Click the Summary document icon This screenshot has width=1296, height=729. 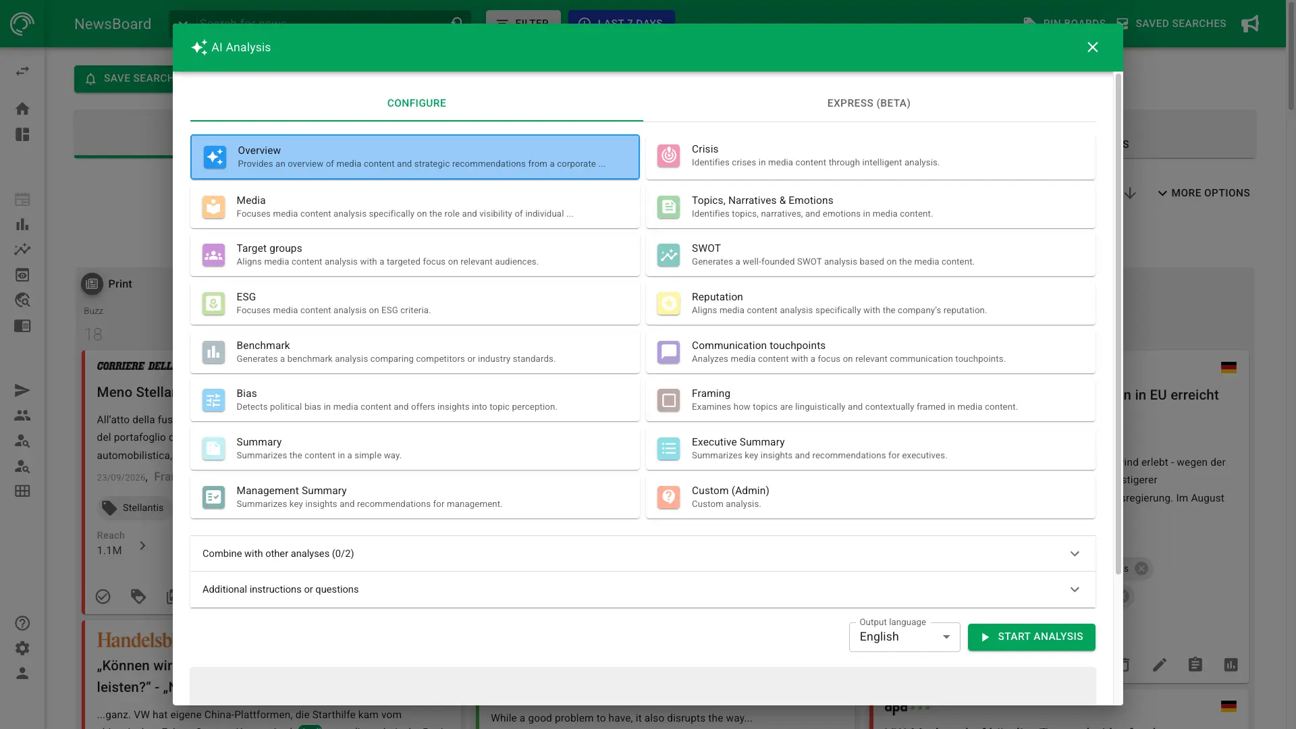pyautogui.click(x=213, y=449)
